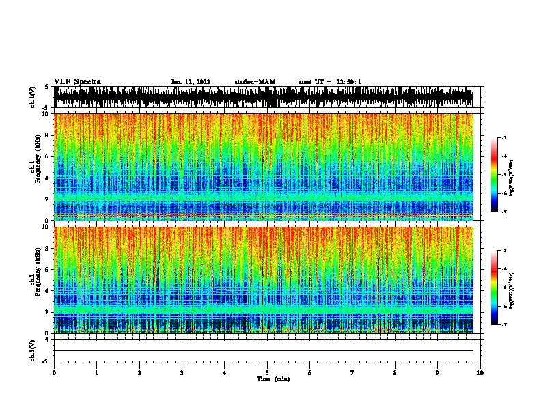Click the "-7" label on ch.1 color bar
541x418 pixels.
[503, 212]
